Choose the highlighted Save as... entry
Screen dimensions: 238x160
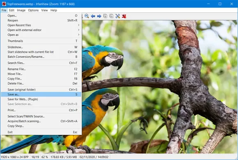(41, 95)
